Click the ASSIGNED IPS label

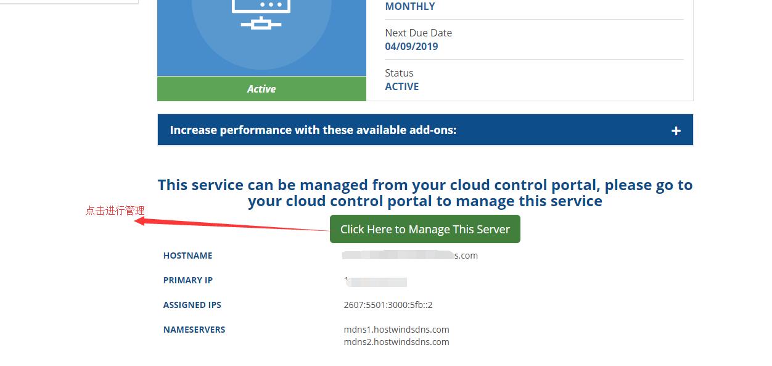pyautogui.click(x=192, y=305)
